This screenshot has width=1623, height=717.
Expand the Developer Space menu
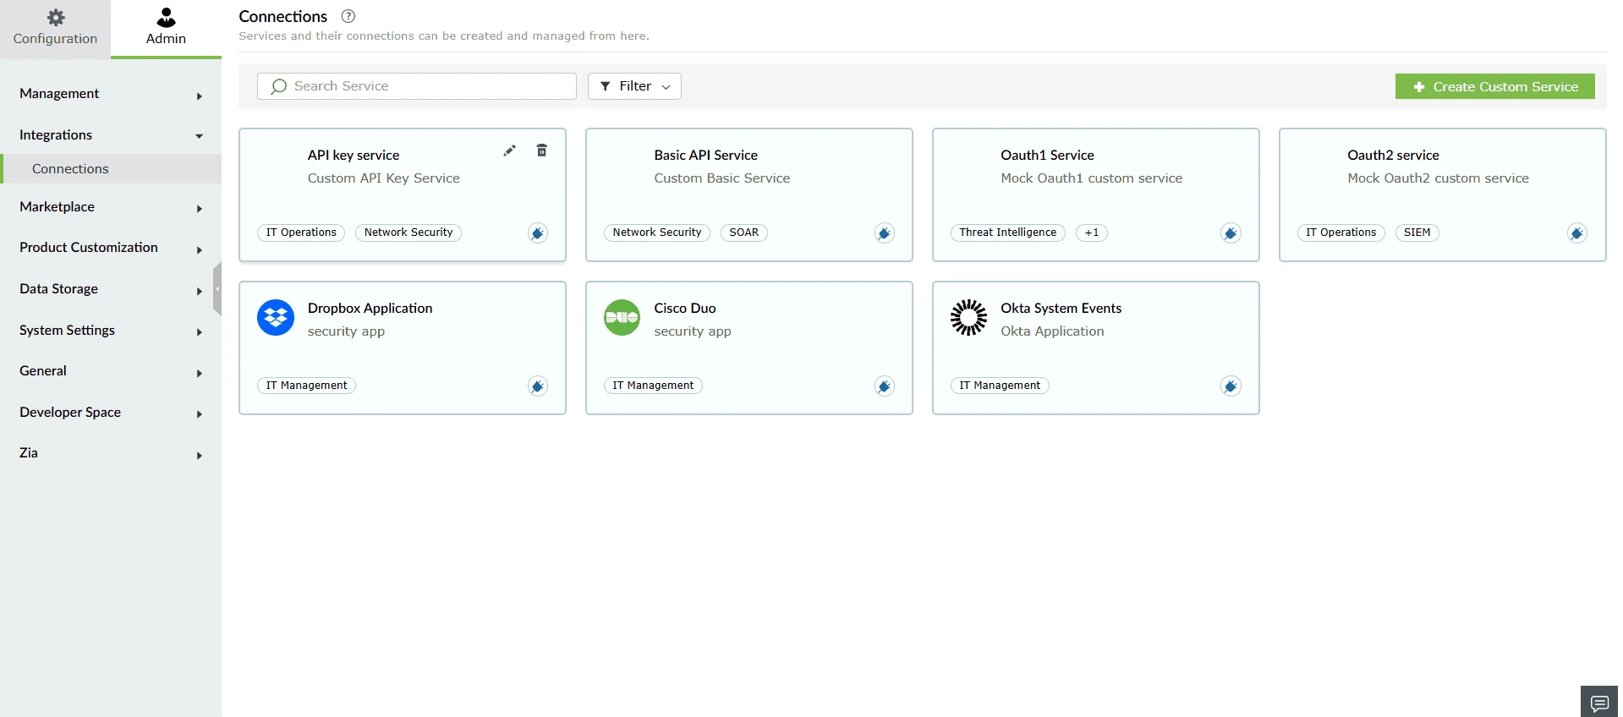[x=111, y=413]
